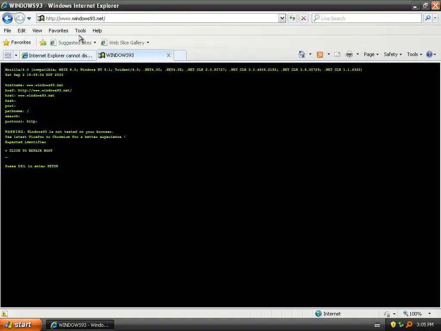This screenshot has height=331, width=441.
Task: Open a new blank tab
Action: 180,55
